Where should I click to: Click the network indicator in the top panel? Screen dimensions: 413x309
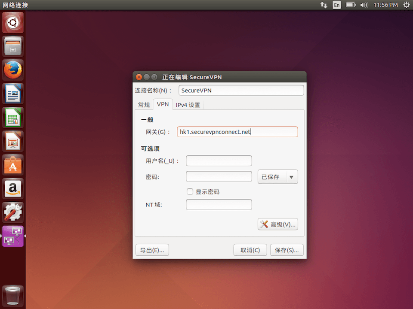(324, 5)
